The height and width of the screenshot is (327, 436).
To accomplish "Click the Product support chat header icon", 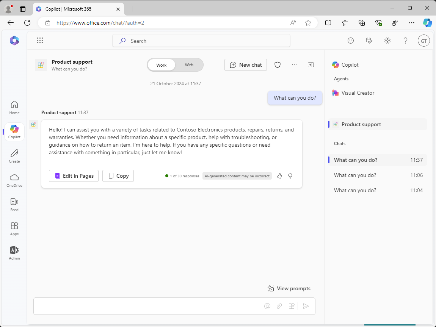I will click(x=41, y=65).
